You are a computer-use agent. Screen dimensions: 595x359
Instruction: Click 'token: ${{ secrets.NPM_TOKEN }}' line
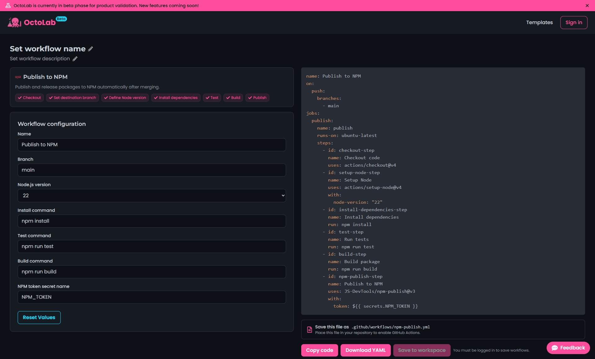point(376,306)
